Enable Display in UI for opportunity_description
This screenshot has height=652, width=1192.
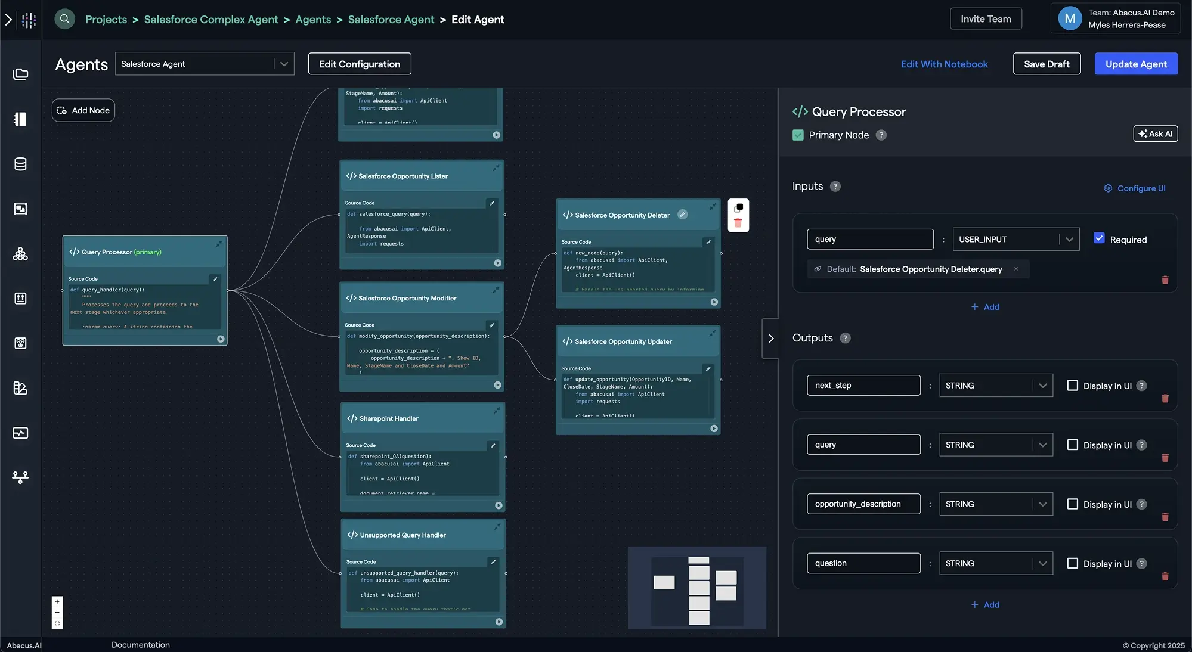coord(1072,504)
